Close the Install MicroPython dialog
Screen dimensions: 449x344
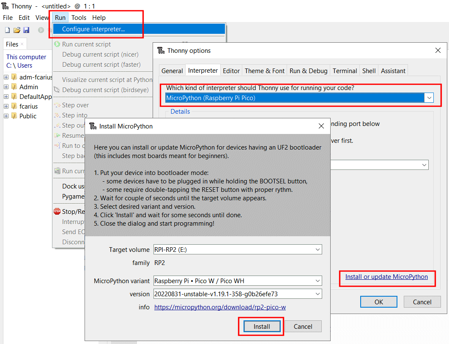coord(321,126)
